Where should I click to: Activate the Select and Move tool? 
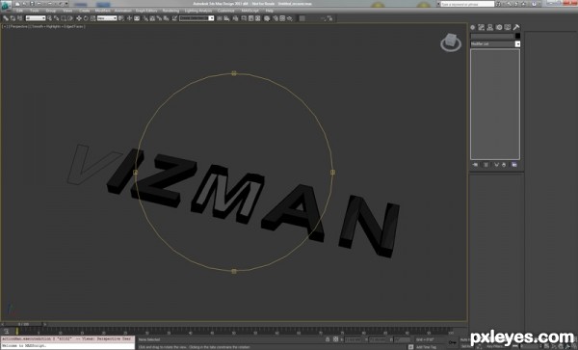79,18
